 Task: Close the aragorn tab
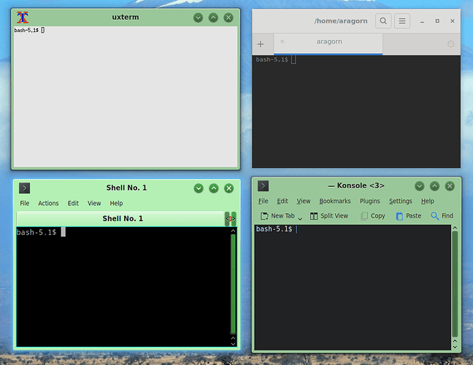coord(282,42)
